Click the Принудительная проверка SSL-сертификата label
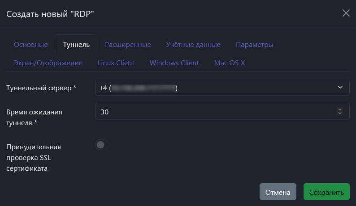The width and height of the screenshot is (356, 206). tap(34, 158)
